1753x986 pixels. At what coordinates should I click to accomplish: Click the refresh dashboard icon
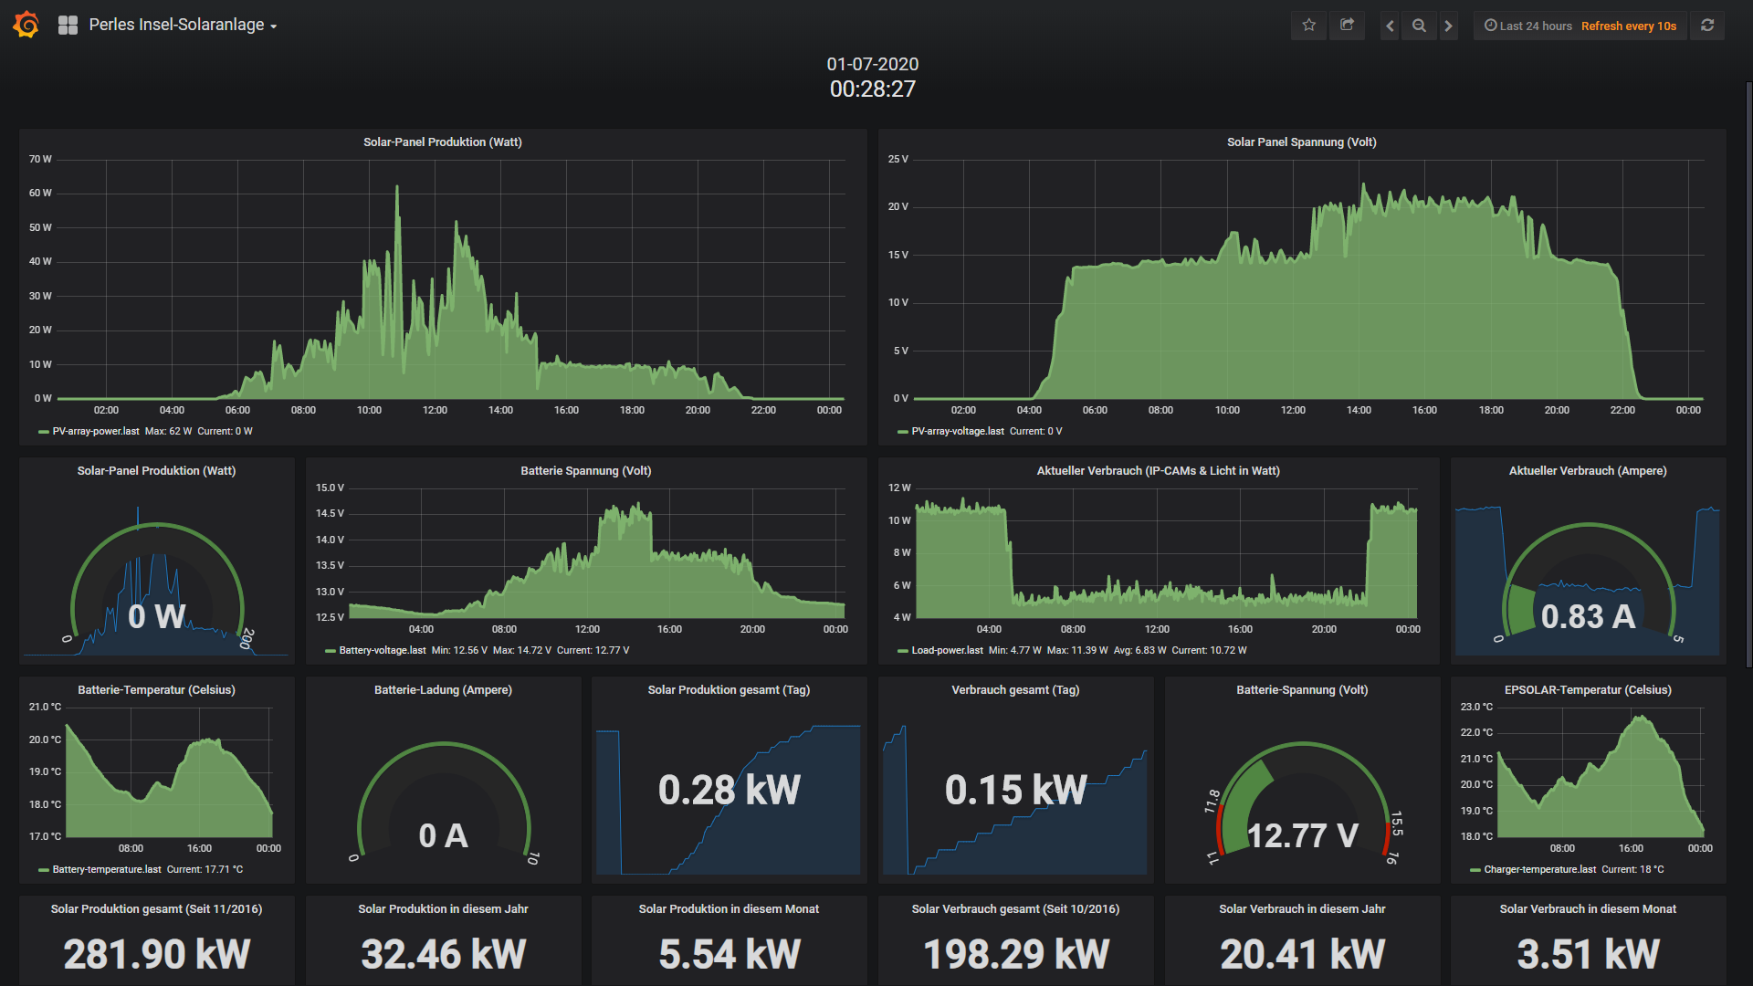pos(1707,26)
